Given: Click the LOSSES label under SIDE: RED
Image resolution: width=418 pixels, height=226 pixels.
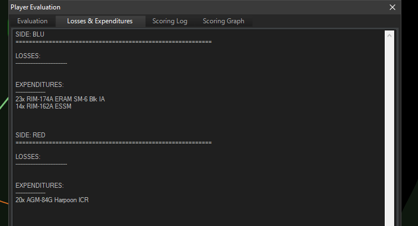Looking at the screenshot, I should 28,157.
